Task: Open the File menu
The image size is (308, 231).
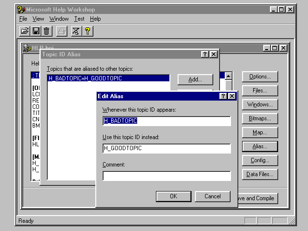Action: (x=23, y=19)
